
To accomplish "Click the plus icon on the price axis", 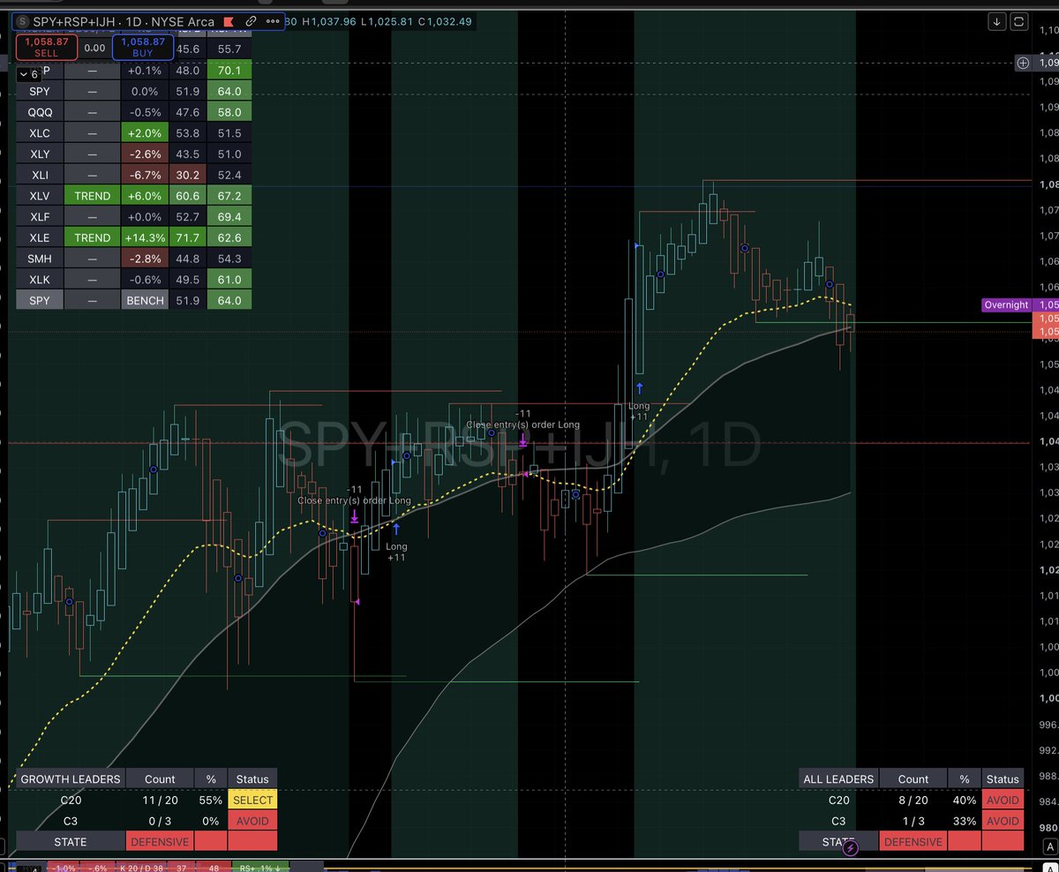I will click(x=1023, y=63).
